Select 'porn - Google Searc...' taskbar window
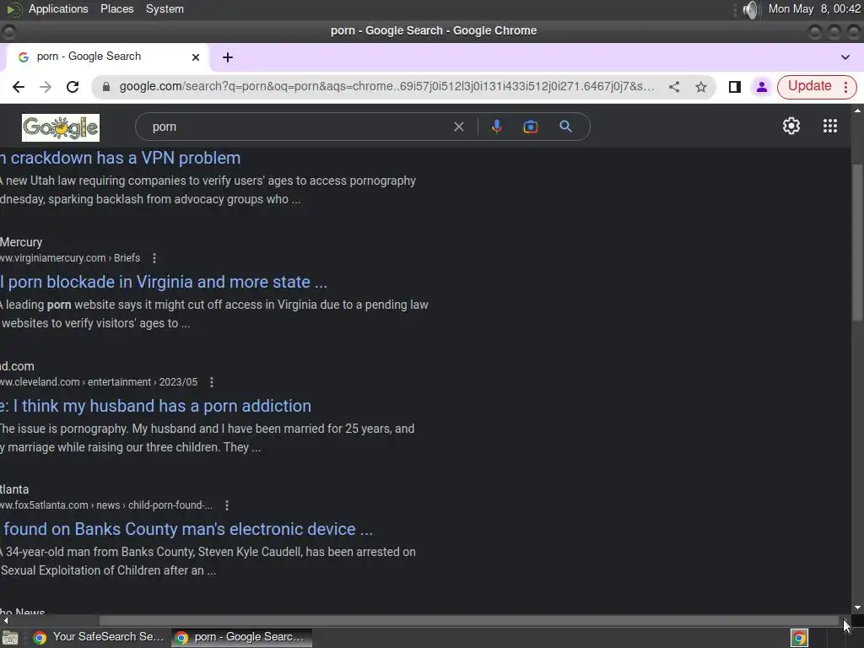 241,637
